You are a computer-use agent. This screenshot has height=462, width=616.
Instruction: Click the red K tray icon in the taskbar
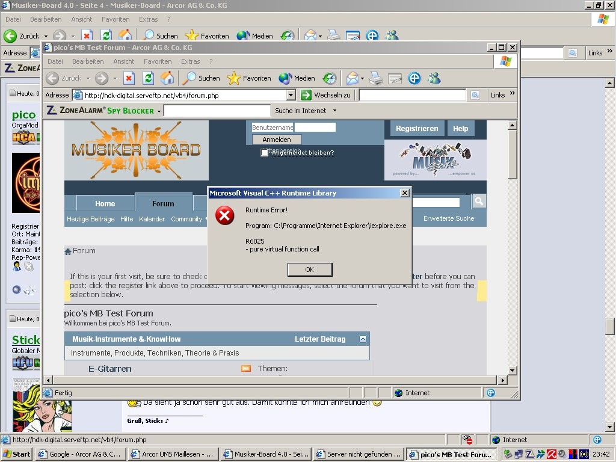[552, 454]
